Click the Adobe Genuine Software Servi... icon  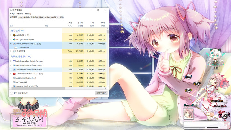14,69
